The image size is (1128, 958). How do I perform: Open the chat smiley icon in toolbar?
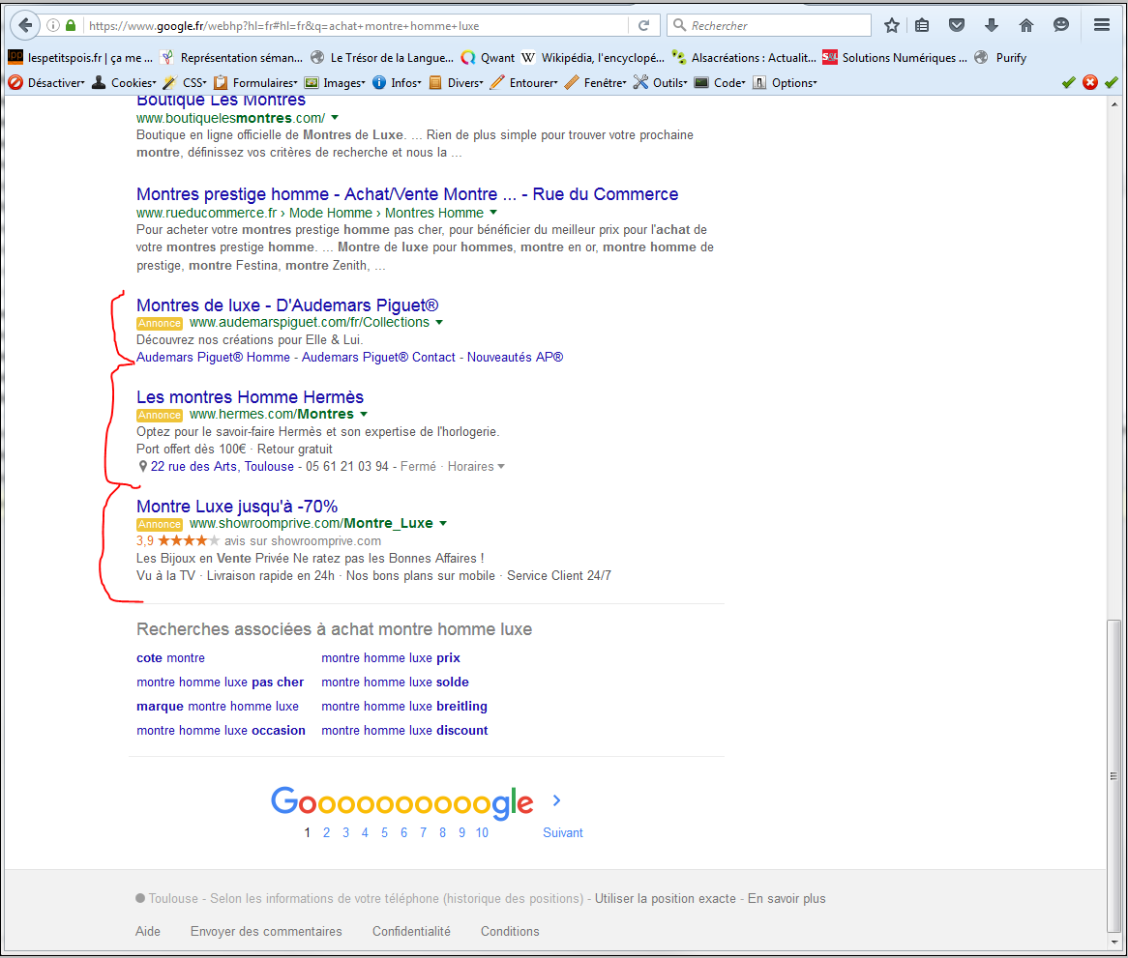pyautogui.click(x=1061, y=25)
